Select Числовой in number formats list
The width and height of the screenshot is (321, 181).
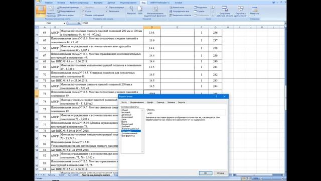[x=126, y=112]
